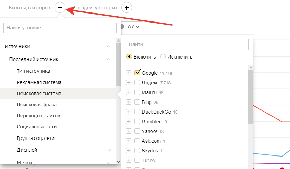Expand the Яндекс row plus icon

click(x=129, y=83)
